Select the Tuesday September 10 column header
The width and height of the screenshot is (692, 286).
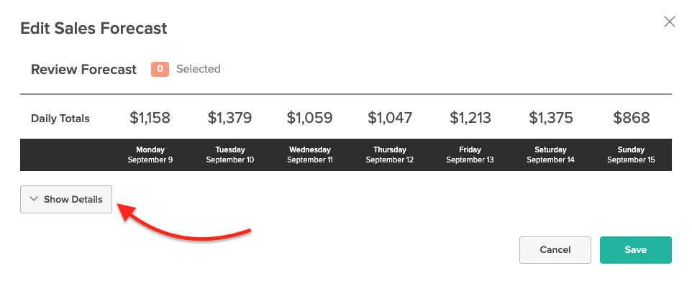tap(230, 154)
